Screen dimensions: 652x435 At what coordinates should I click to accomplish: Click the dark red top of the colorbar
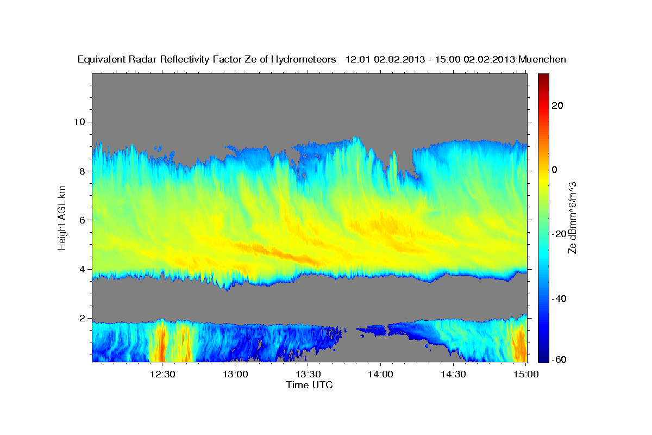click(x=543, y=77)
